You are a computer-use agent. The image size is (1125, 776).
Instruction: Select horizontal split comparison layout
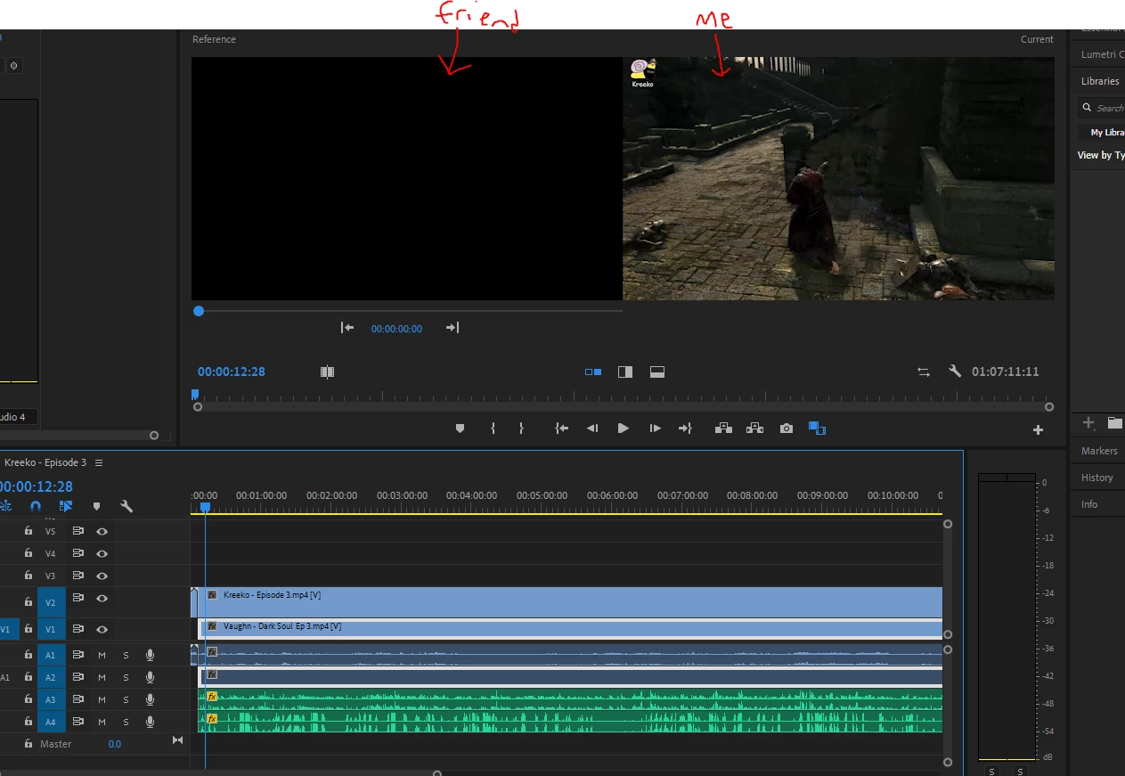coord(657,372)
